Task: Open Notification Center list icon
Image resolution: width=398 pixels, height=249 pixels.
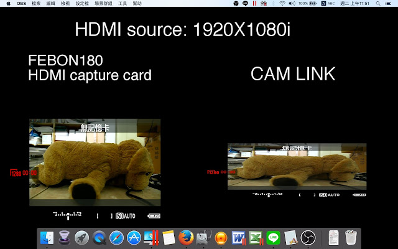Action: [x=388, y=3]
